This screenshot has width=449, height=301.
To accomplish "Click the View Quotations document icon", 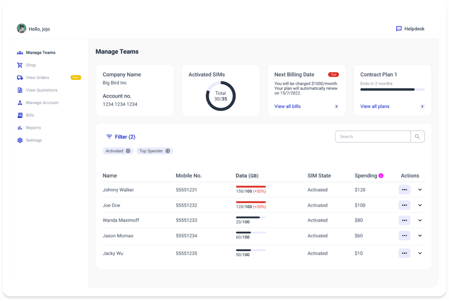I will (20, 90).
